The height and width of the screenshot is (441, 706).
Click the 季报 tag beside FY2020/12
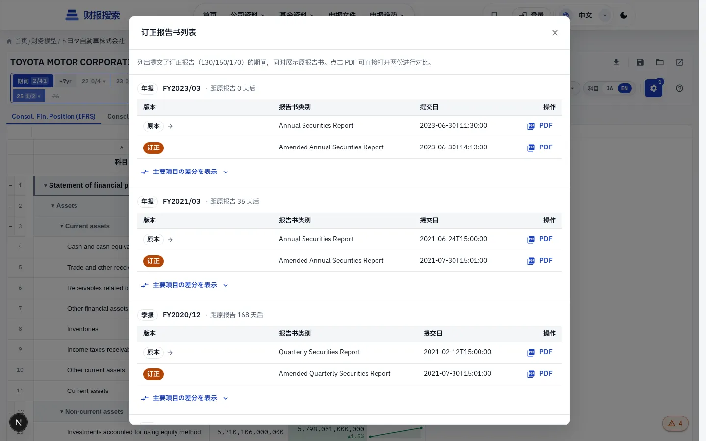pos(148,315)
